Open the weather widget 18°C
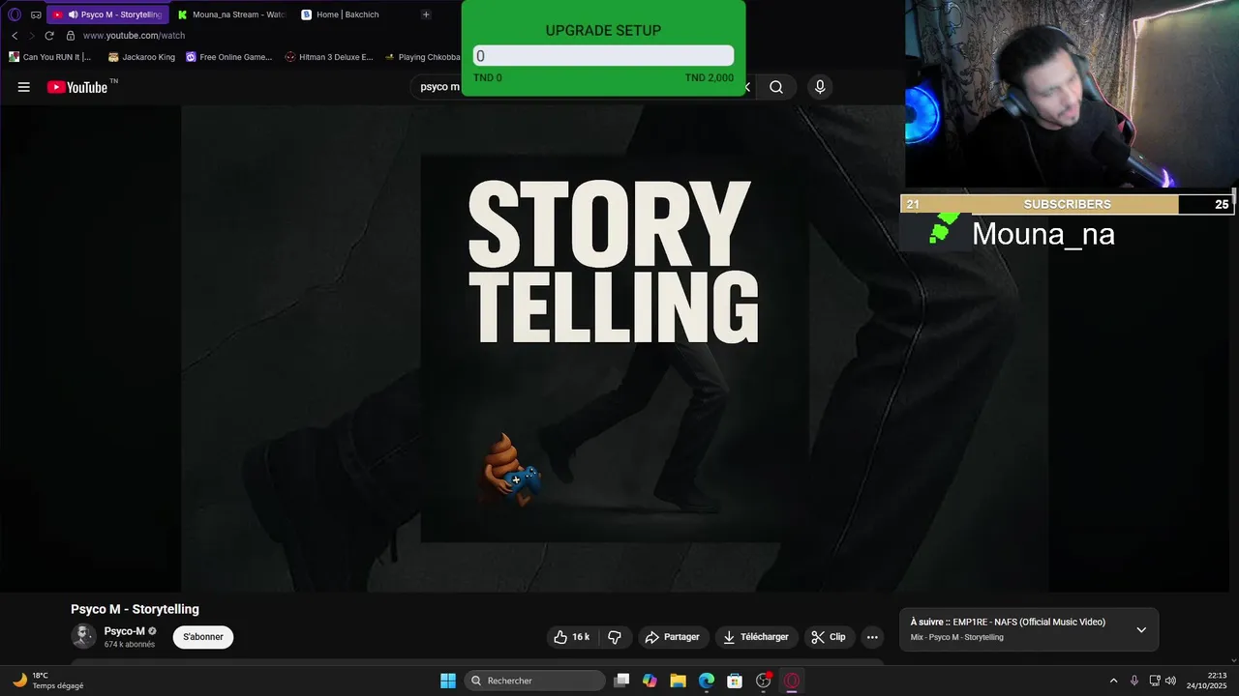The image size is (1239, 696). tap(48, 681)
